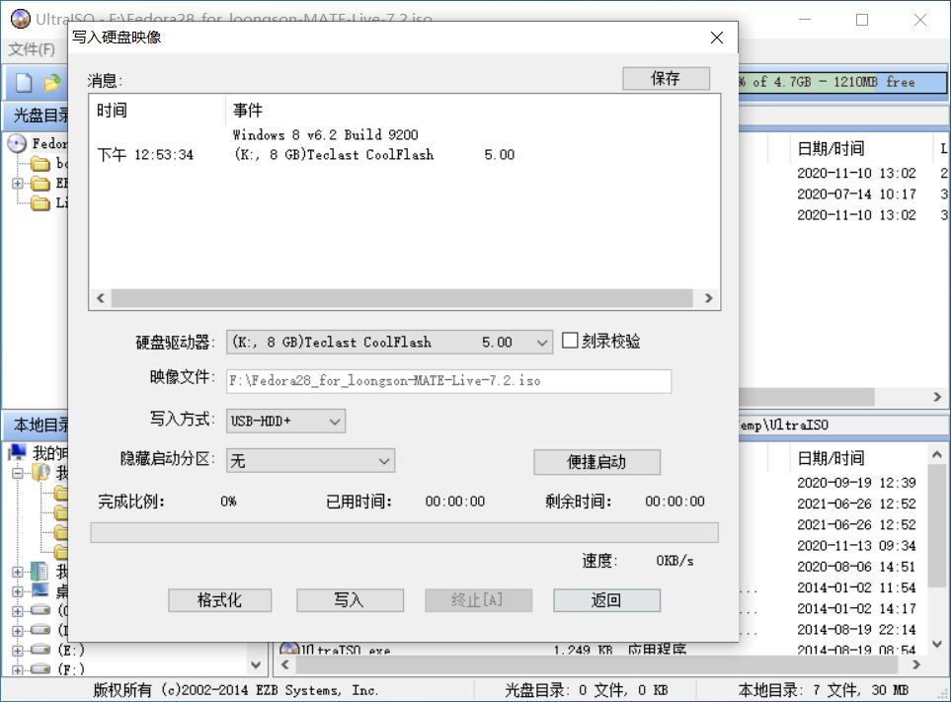The image size is (951, 702).
Task: Select the 桌面 desktop icon in the tree
Action: [41, 590]
